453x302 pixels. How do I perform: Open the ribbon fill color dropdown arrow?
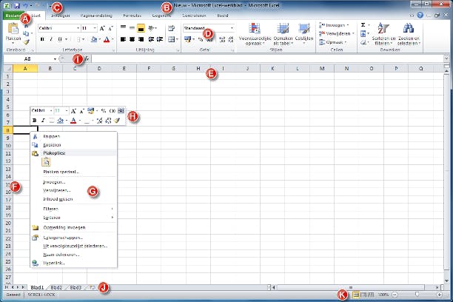(100, 39)
